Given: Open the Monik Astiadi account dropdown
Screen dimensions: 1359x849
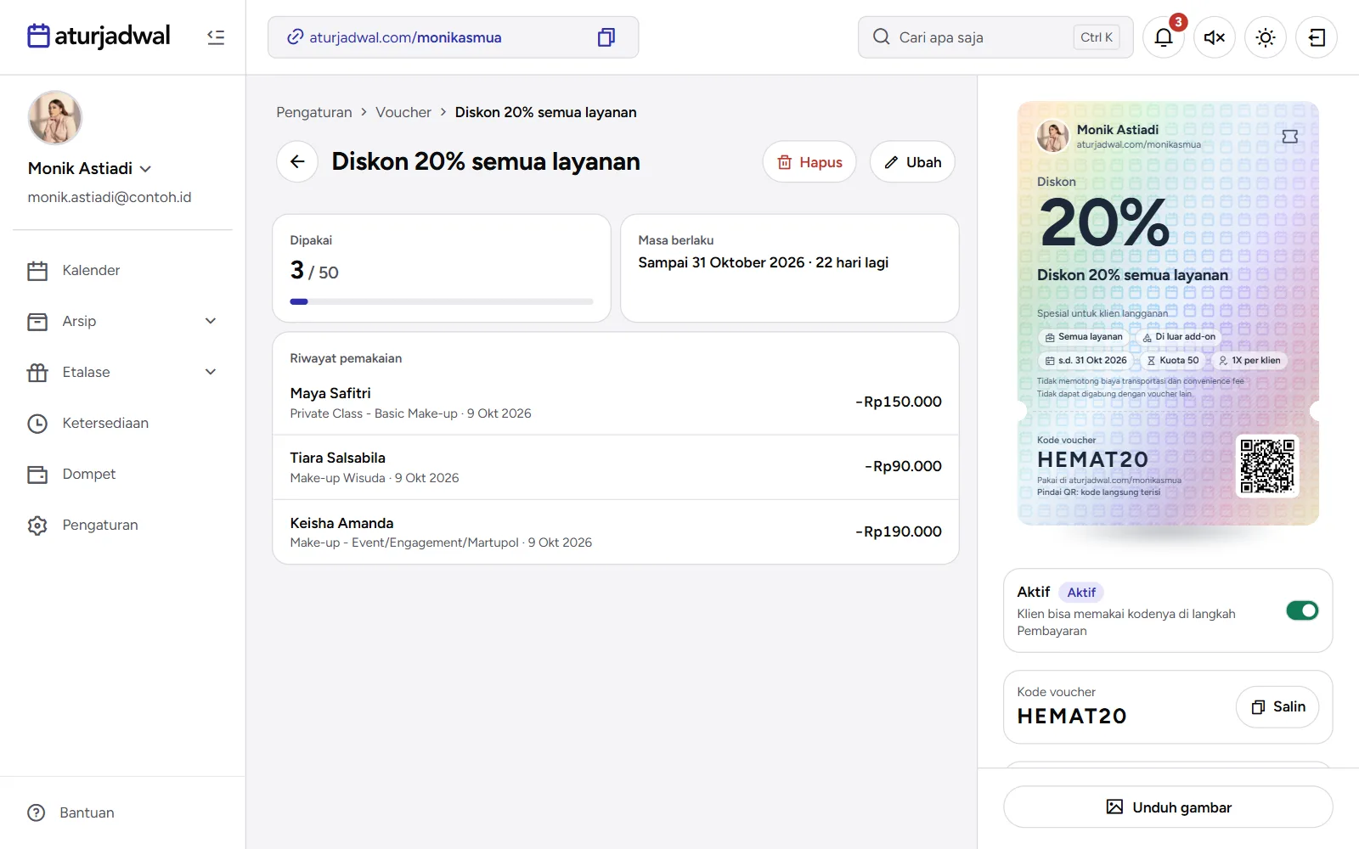Looking at the screenshot, I should [90, 168].
